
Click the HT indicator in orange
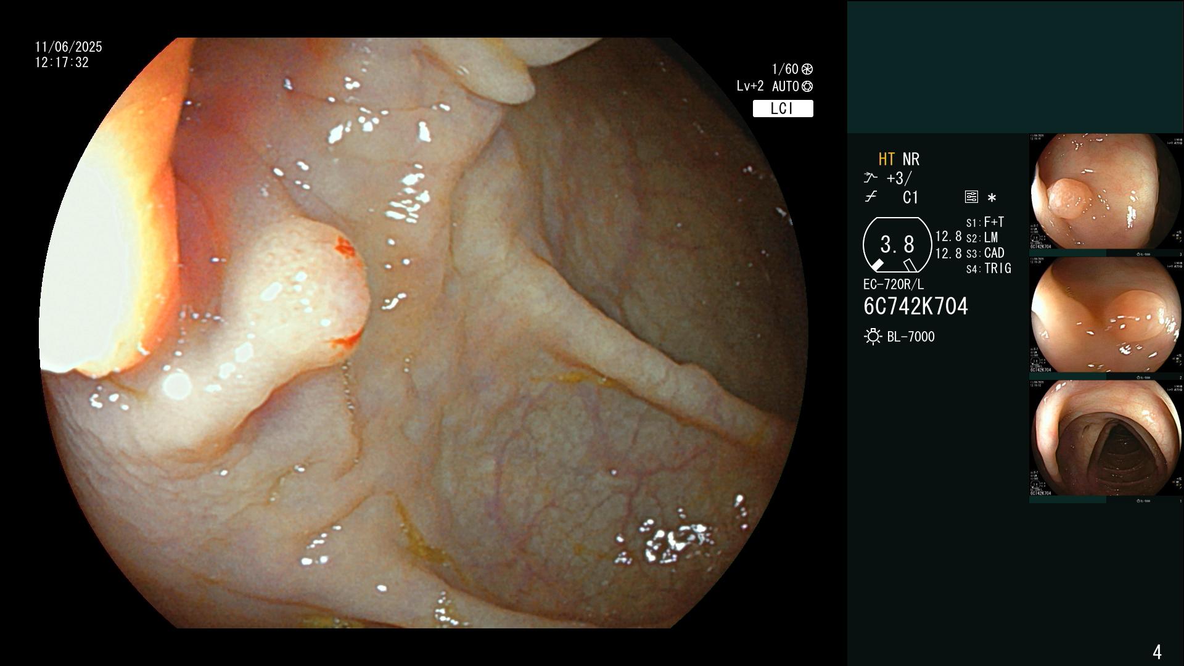point(887,159)
